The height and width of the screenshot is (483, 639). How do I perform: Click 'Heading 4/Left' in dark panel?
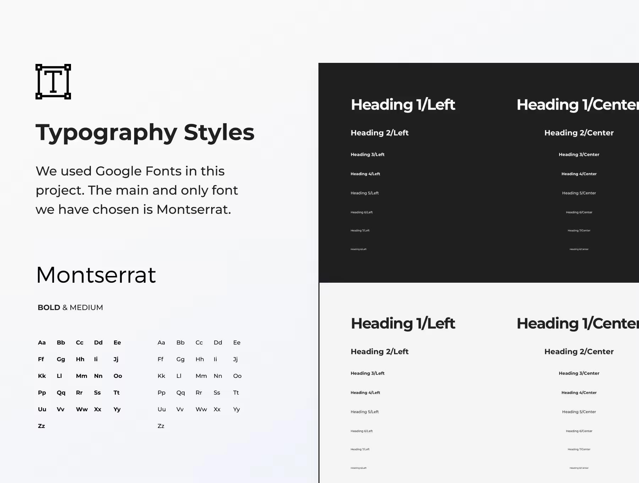pos(365,174)
